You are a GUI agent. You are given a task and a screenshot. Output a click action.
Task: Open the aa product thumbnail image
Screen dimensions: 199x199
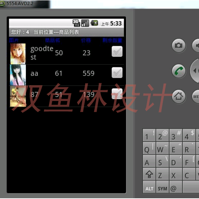pos(18,75)
